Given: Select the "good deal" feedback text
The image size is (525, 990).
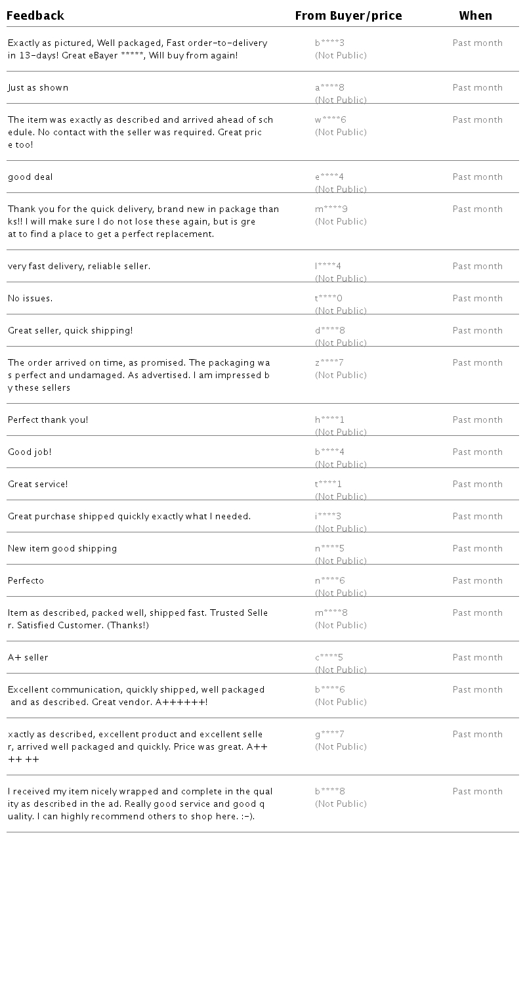Looking at the screenshot, I should click(30, 177).
